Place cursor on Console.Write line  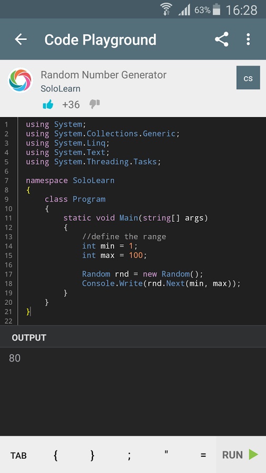point(161,284)
